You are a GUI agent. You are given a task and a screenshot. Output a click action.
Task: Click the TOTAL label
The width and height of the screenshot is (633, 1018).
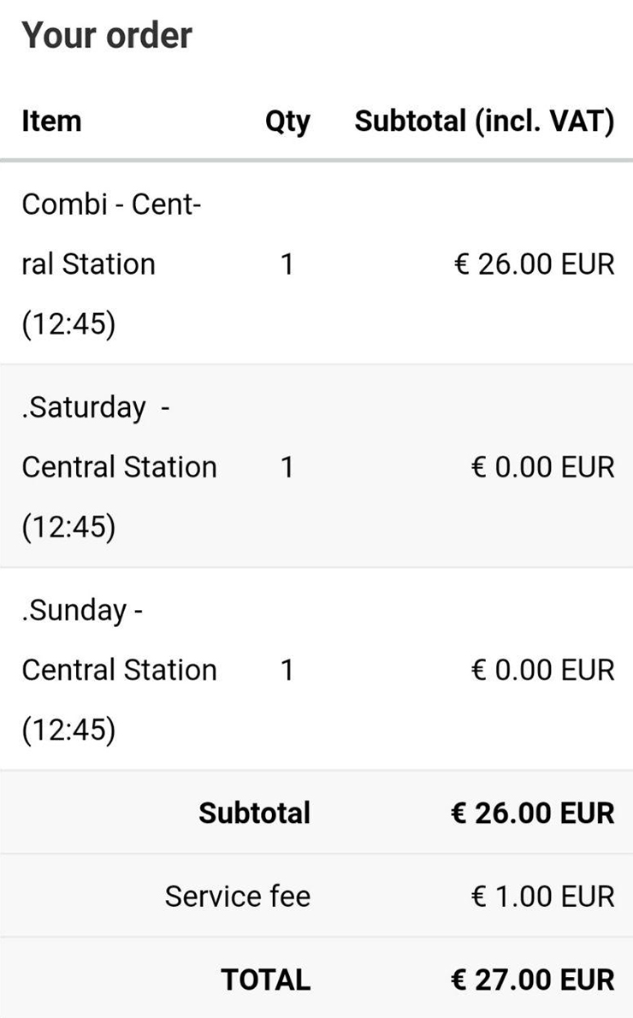pyautogui.click(x=265, y=980)
